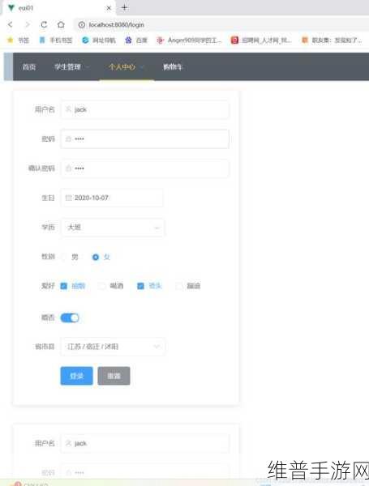Click the blue 登录 button

77,376
